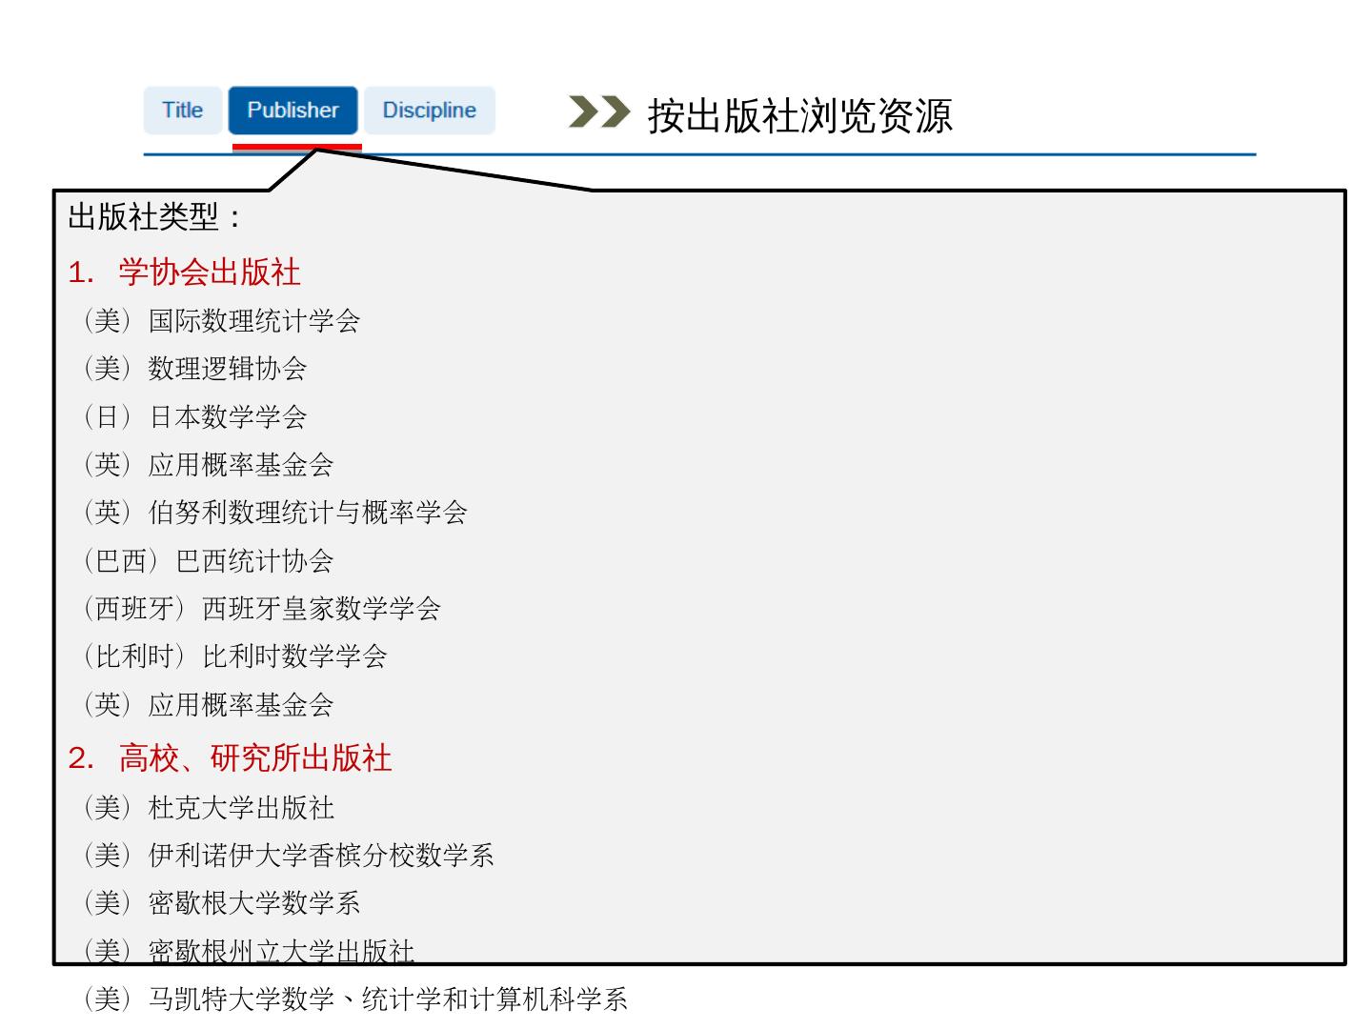
Task: Select the entry (美) 数理逻辑协会
Action: coord(194,369)
